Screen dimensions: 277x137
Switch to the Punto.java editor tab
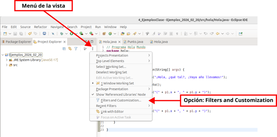tap(135, 42)
